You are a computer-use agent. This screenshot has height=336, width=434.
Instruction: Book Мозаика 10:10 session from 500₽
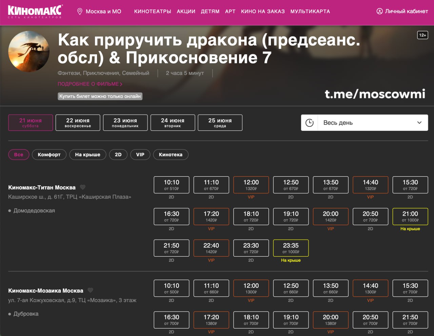[172, 288]
